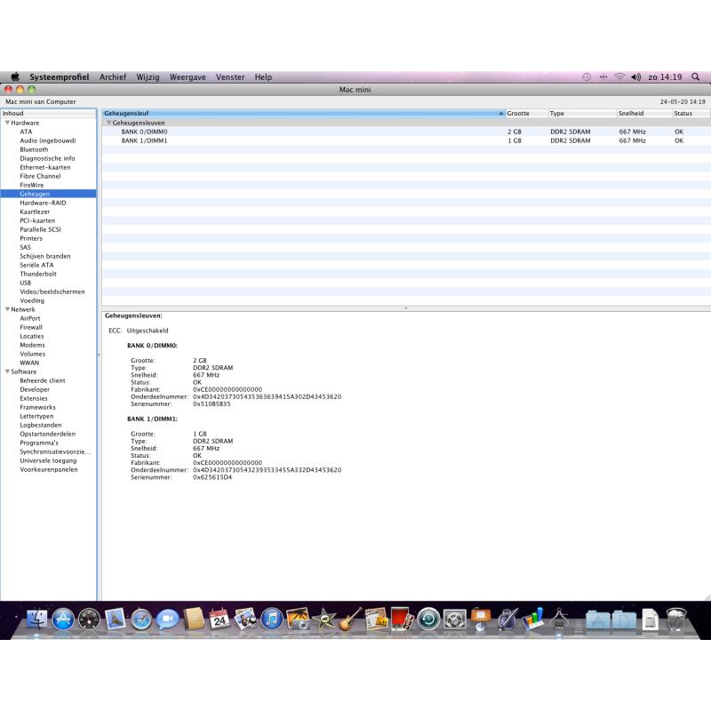Open iTunes music note icon
Screen dimensions: 711x711
coord(272,619)
